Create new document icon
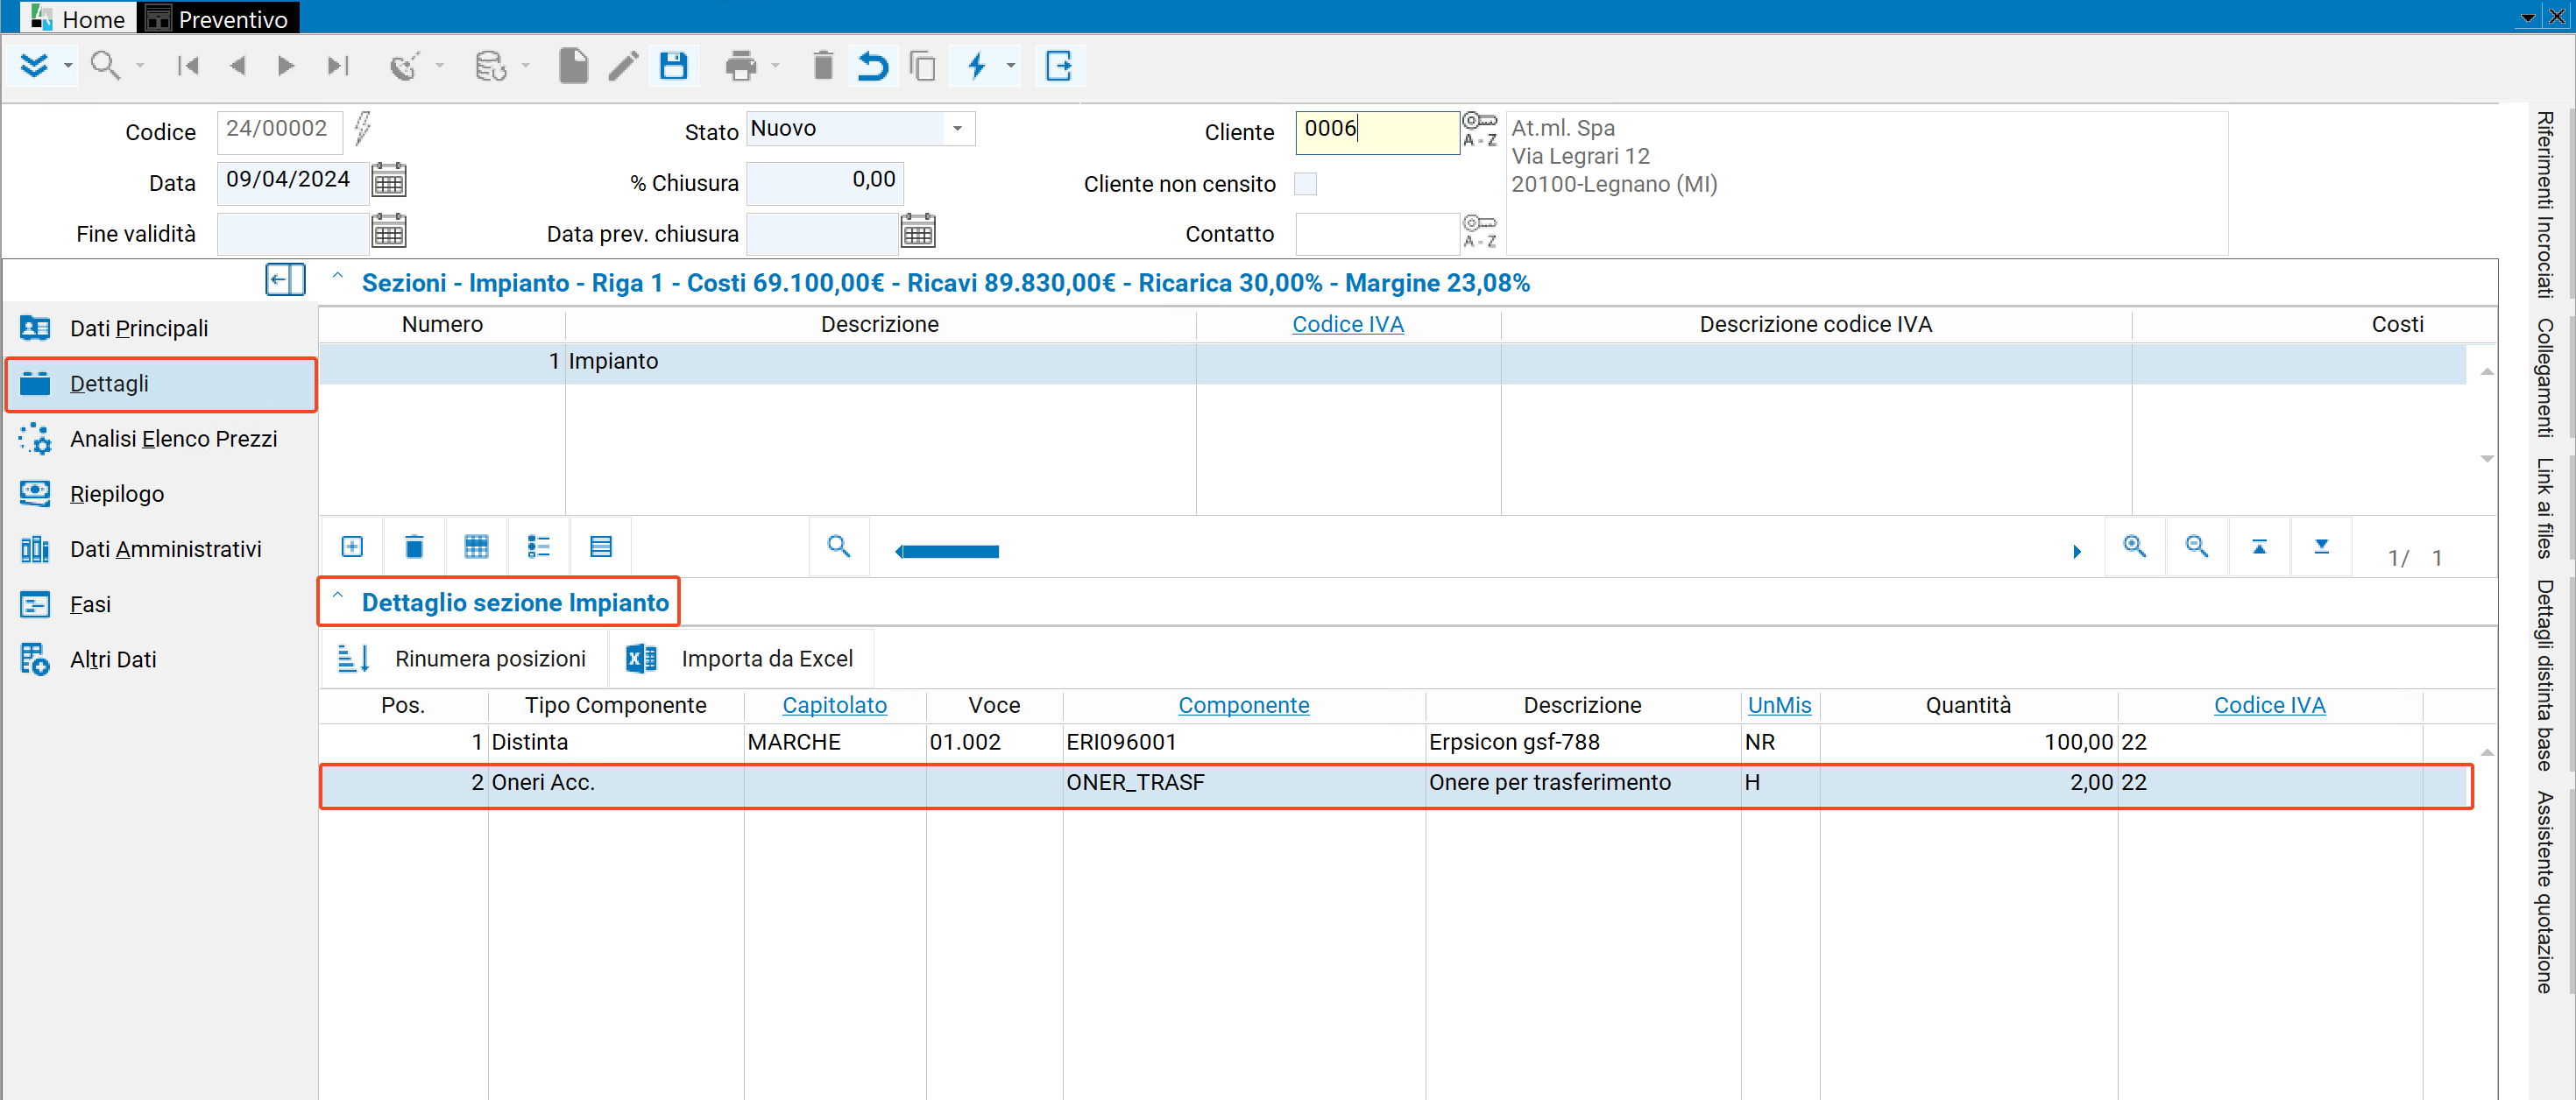 pyautogui.click(x=573, y=66)
